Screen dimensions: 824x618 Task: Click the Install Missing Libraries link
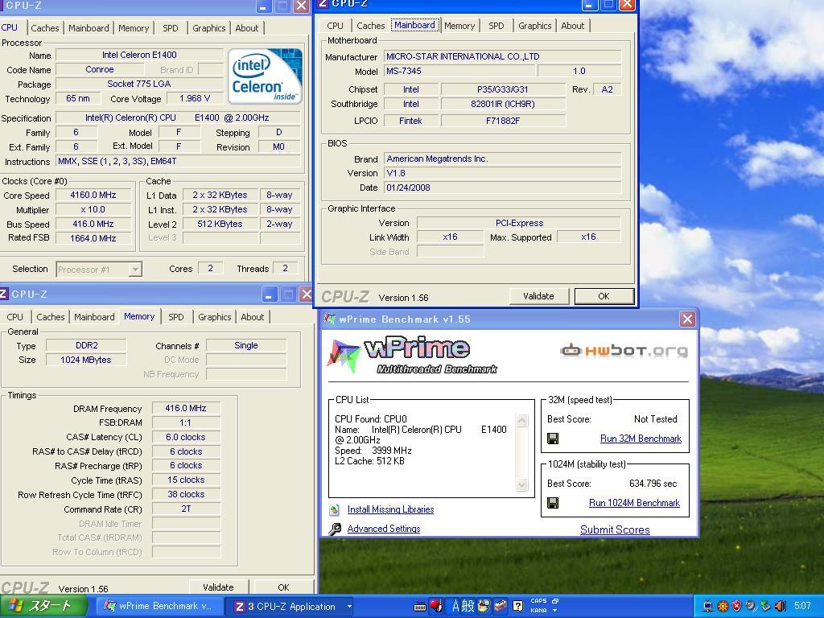point(390,509)
